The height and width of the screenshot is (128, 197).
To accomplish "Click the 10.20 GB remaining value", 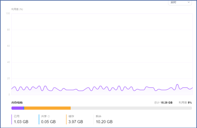I will coord(104,122).
